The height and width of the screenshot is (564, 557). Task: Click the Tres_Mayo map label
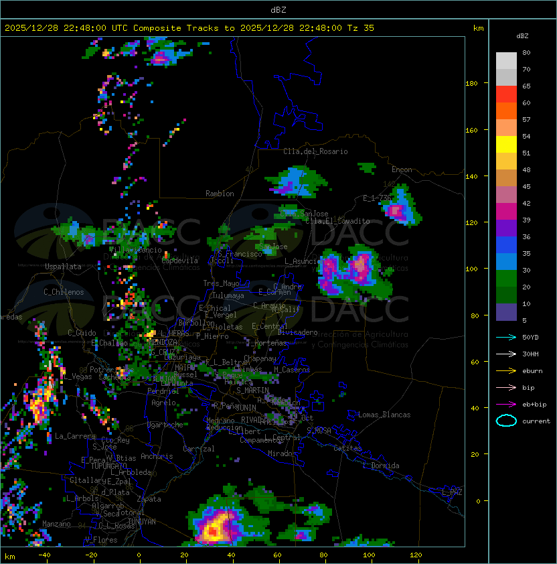(x=221, y=283)
